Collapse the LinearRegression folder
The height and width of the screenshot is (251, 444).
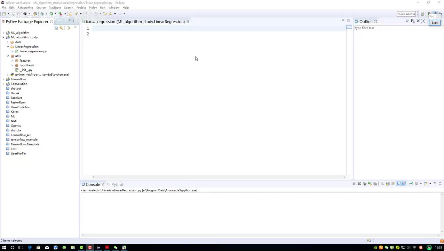tap(8, 47)
